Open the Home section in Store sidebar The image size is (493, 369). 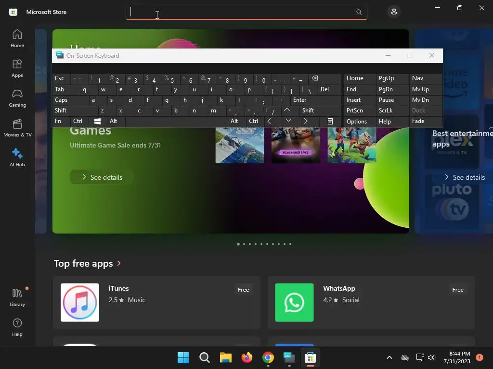pos(17,38)
